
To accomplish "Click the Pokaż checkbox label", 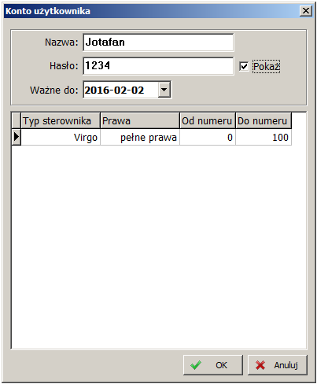I will pyautogui.click(x=266, y=66).
